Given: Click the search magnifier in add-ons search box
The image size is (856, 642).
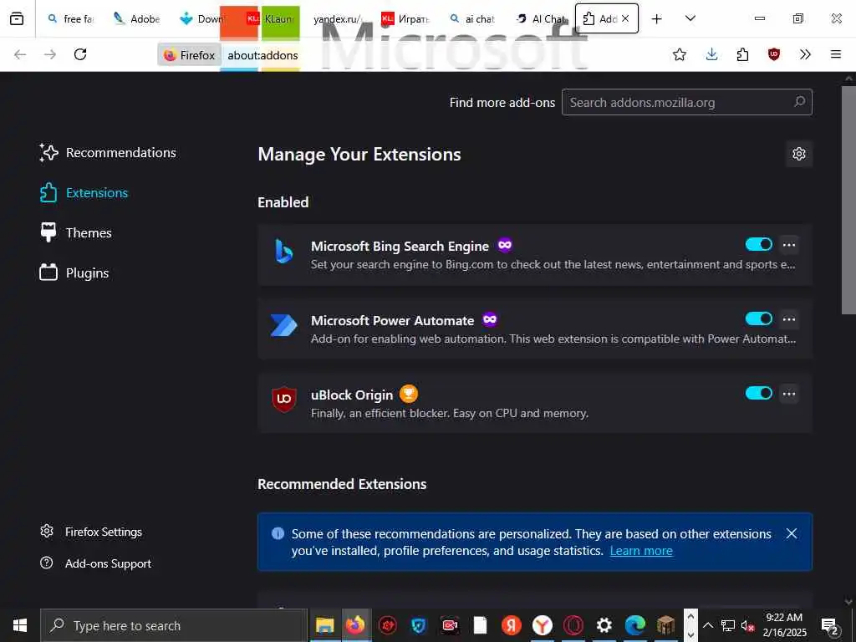Looking at the screenshot, I should [x=799, y=102].
